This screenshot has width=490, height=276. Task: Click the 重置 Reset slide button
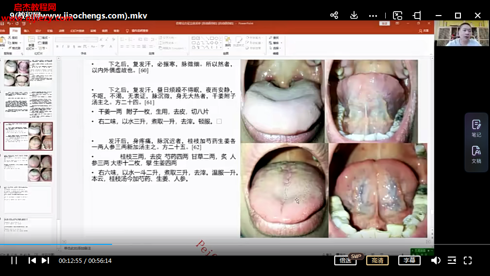click(43, 43)
